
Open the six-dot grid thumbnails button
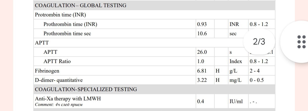(x=300, y=42)
